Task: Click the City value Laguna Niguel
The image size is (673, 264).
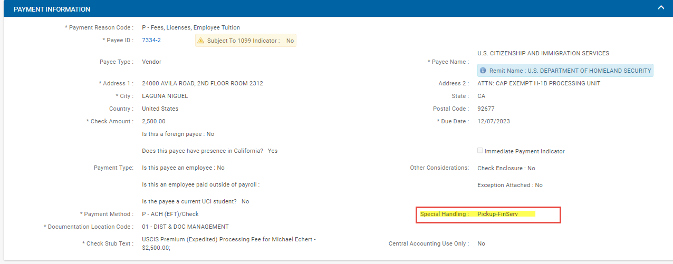Action: (165, 96)
